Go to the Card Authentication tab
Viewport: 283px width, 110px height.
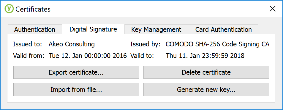pos(223,29)
